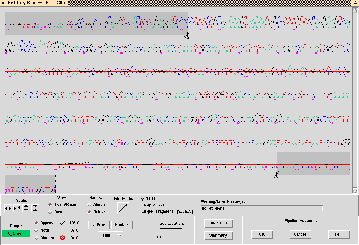Open Help
This screenshot has height=245, width=359.
(339, 234)
